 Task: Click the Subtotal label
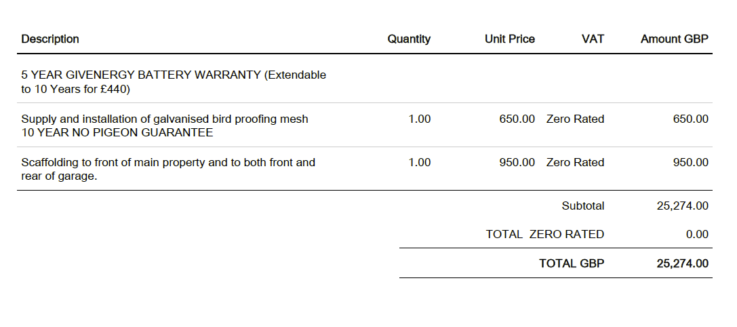582,206
